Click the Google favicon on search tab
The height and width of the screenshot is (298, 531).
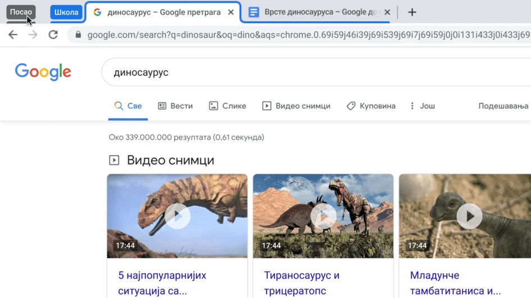click(x=98, y=12)
